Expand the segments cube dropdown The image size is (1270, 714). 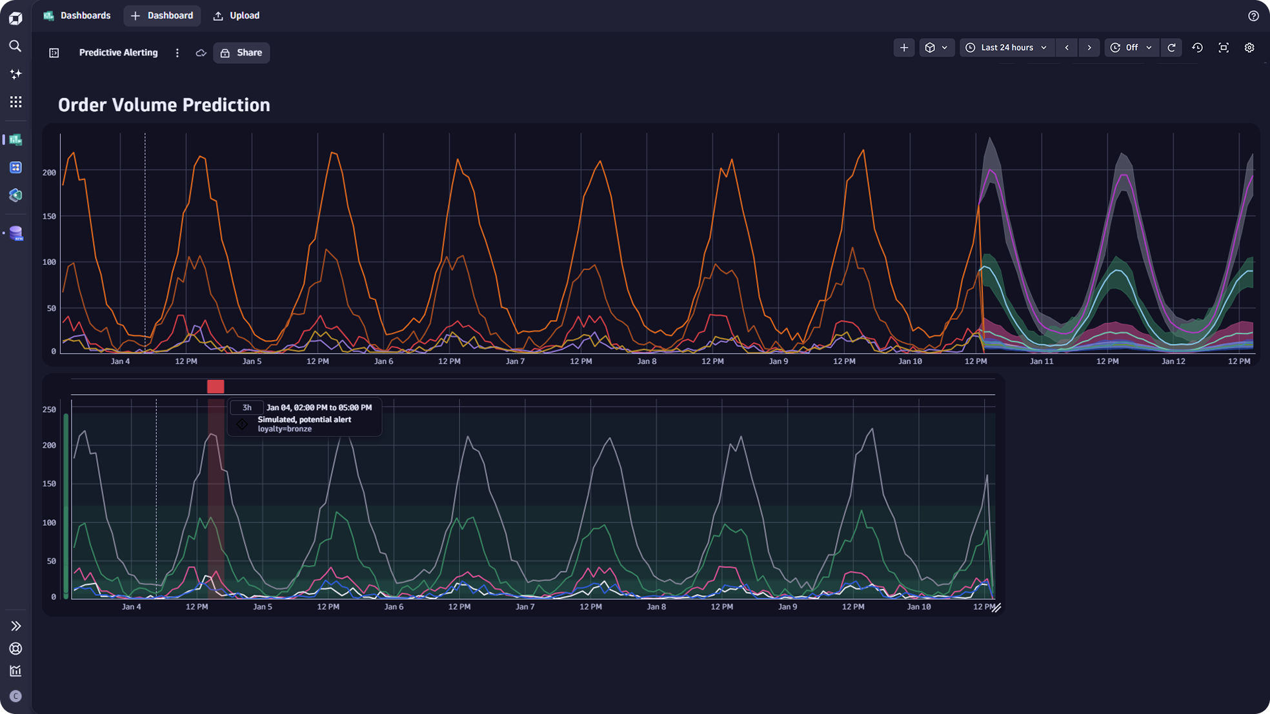(936, 48)
